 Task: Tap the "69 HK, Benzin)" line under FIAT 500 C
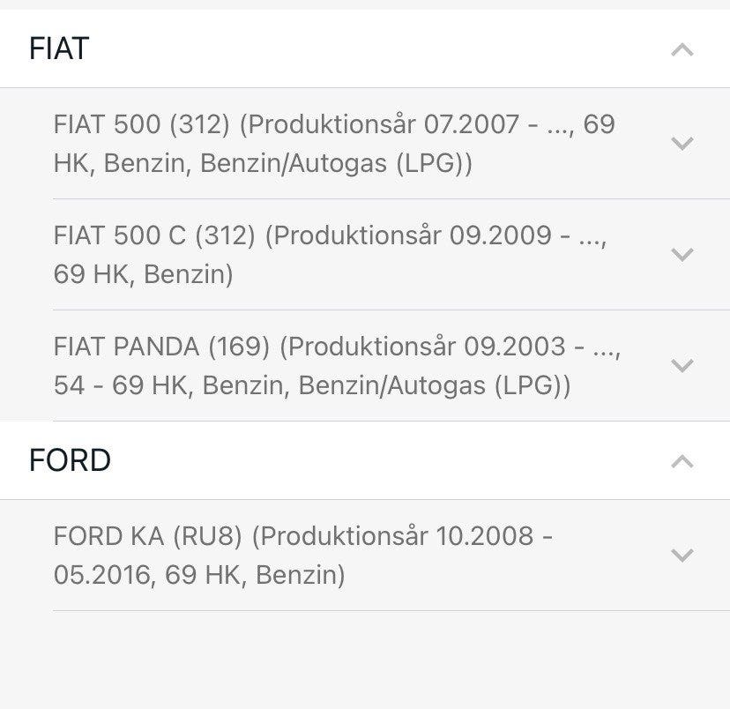(x=143, y=275)
